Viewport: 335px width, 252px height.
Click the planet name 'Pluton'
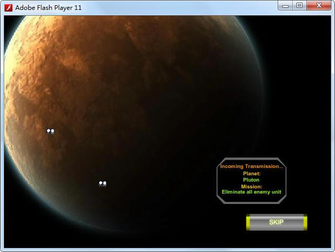(x=252, y=180)
